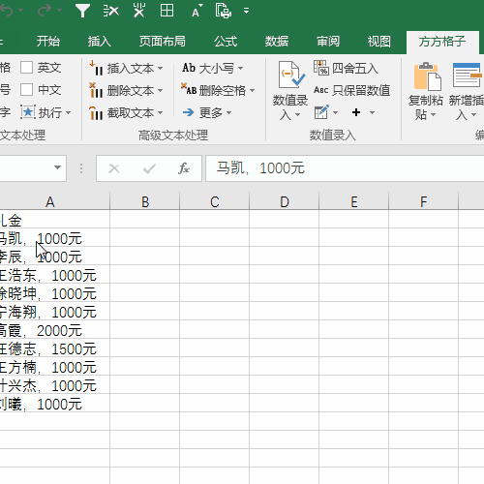This screenshot has height=484, width=484.
Task: Expand the 更多 dropdown arrow
Action: point(228,113)
